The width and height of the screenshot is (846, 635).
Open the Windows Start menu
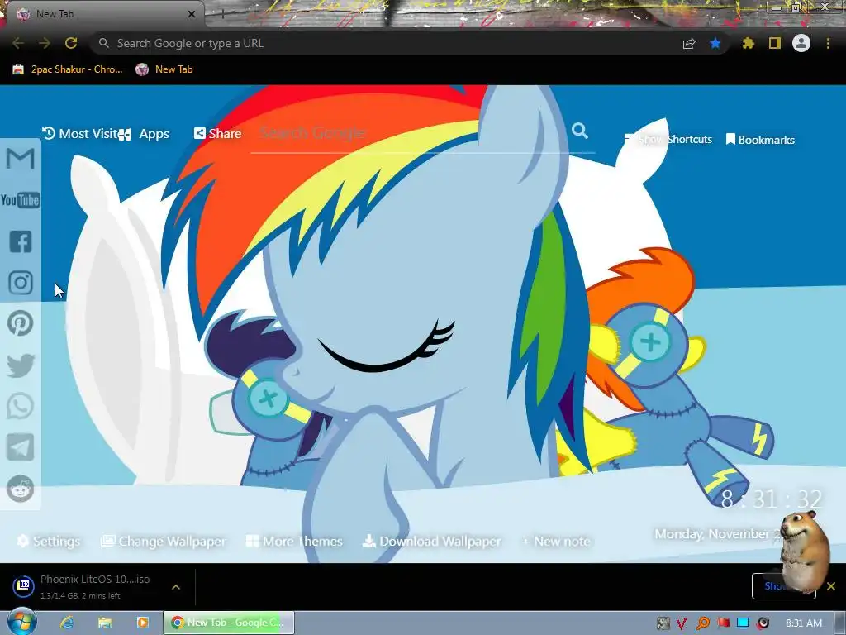pyautogui.click(x=21, y=622)
